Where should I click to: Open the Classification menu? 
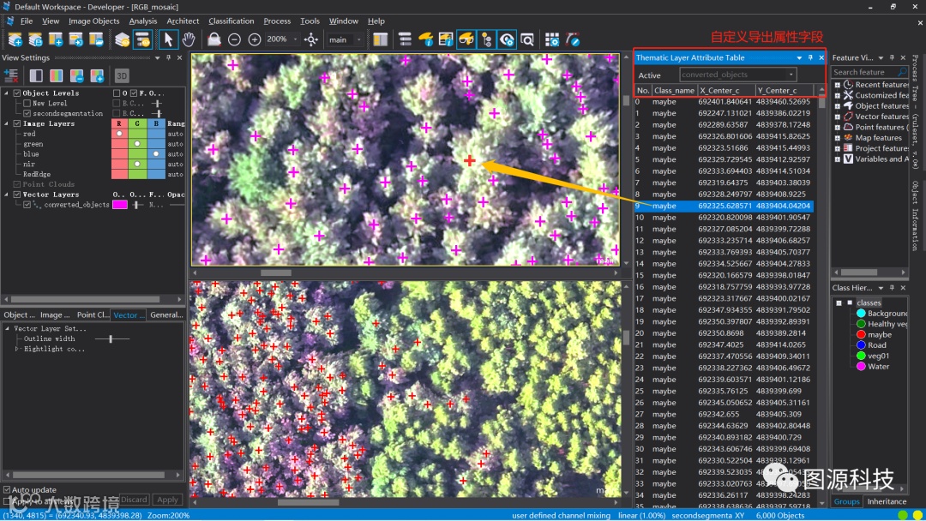click(231, 21)
